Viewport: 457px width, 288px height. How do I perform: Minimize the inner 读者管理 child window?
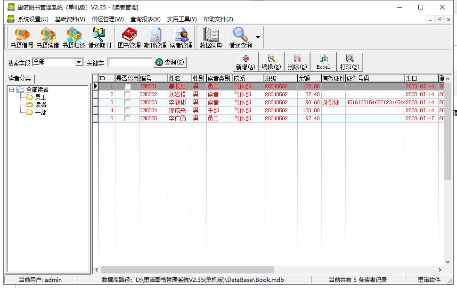[430, 19]
